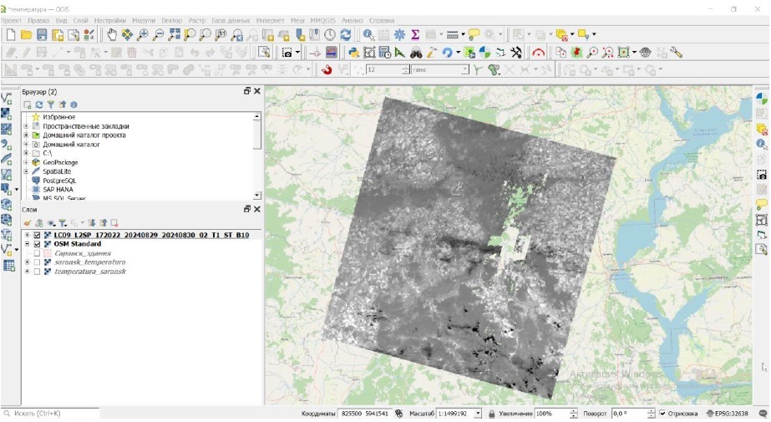Select the Pan Map hand tool

tap(113, 35)
